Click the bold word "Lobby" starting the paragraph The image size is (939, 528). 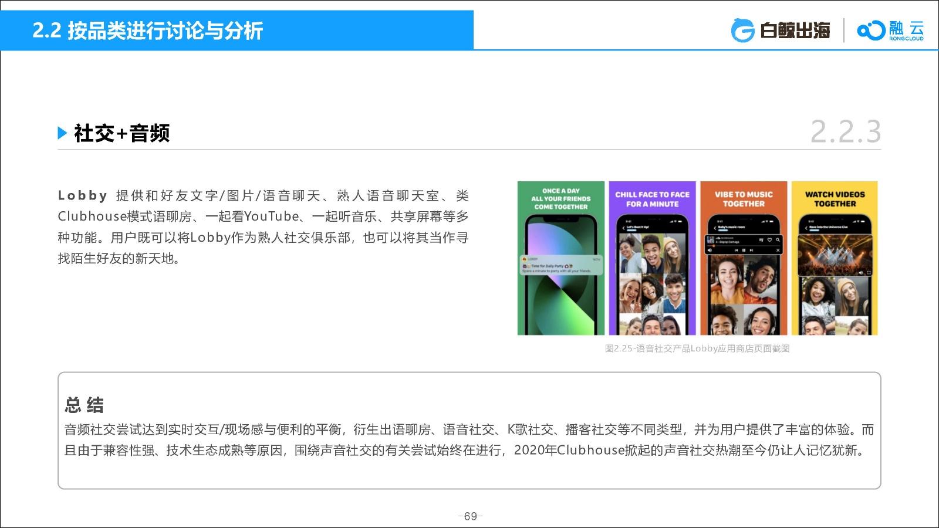83,195
